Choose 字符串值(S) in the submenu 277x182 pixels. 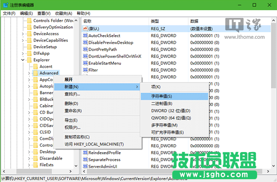(x=175, y=96)
